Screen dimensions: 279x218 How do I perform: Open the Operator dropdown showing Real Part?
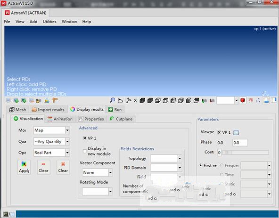click(x=51, y=153)
